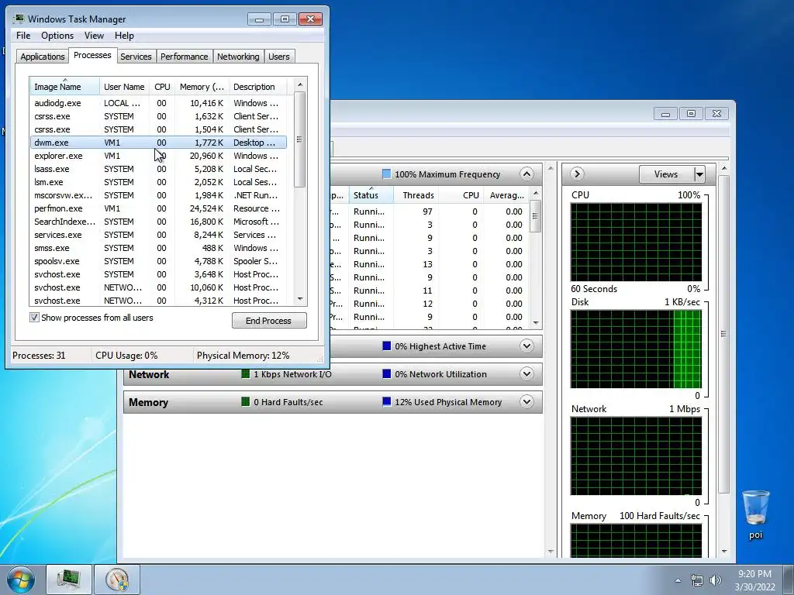Screen dimensions: 794x595
Task: Sort Resource Monitor by Status column
Action: [x=370, y=195]
